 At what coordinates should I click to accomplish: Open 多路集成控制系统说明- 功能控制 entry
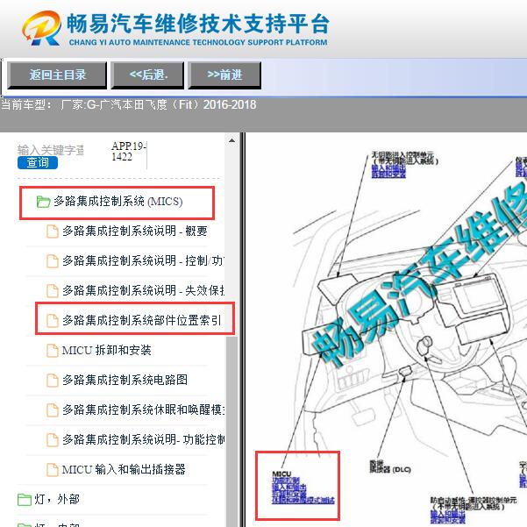click(x=144, y=439)
